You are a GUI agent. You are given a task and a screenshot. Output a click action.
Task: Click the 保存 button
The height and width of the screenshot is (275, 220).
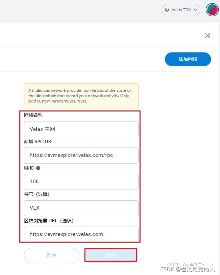111,255
